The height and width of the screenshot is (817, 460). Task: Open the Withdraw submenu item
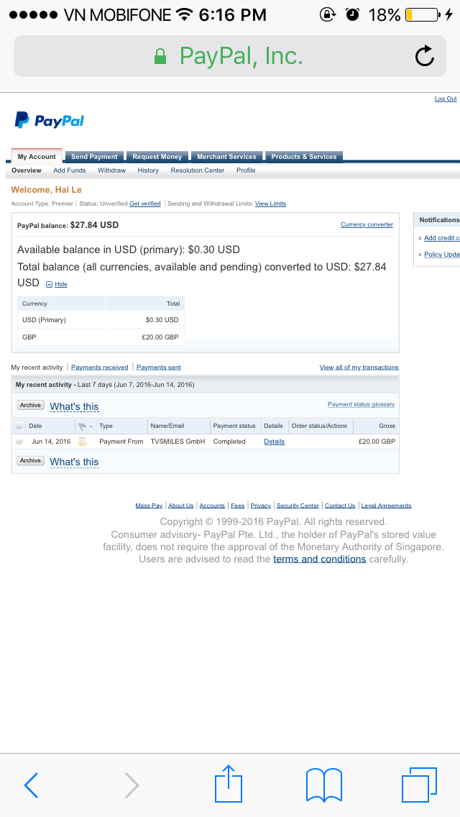[111, 170]
